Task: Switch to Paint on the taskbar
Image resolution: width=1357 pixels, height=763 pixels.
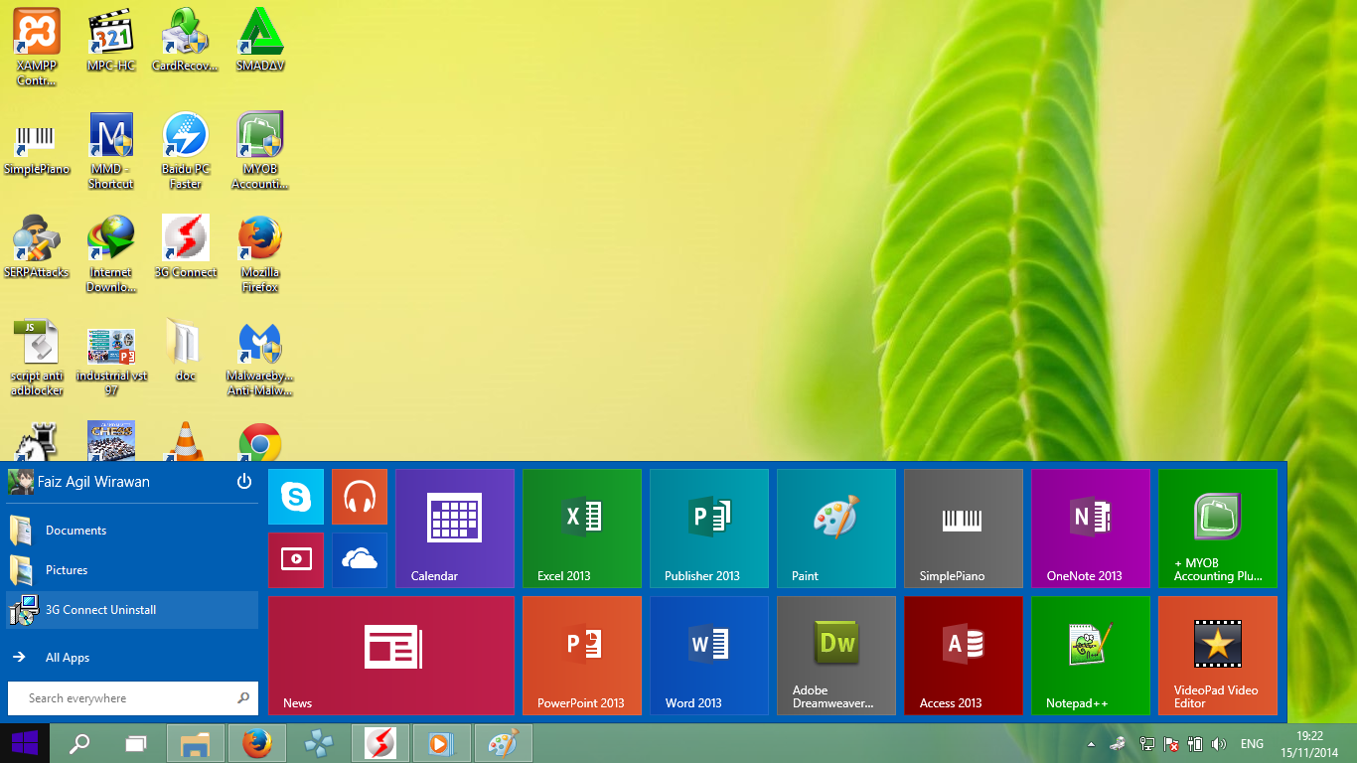Action: pyautogui.click(x=504, y=743)
